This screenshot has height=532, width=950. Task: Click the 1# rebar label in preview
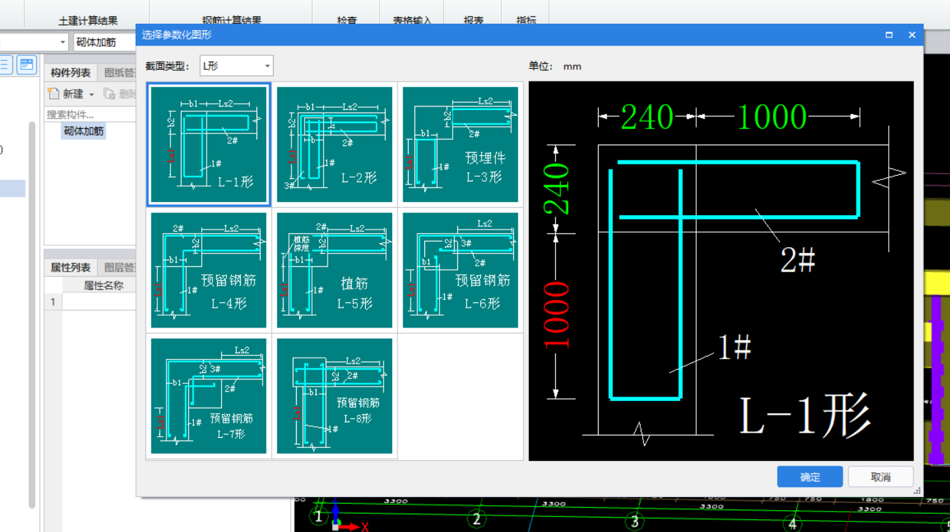pyautogui.click(x=734, y=347)
